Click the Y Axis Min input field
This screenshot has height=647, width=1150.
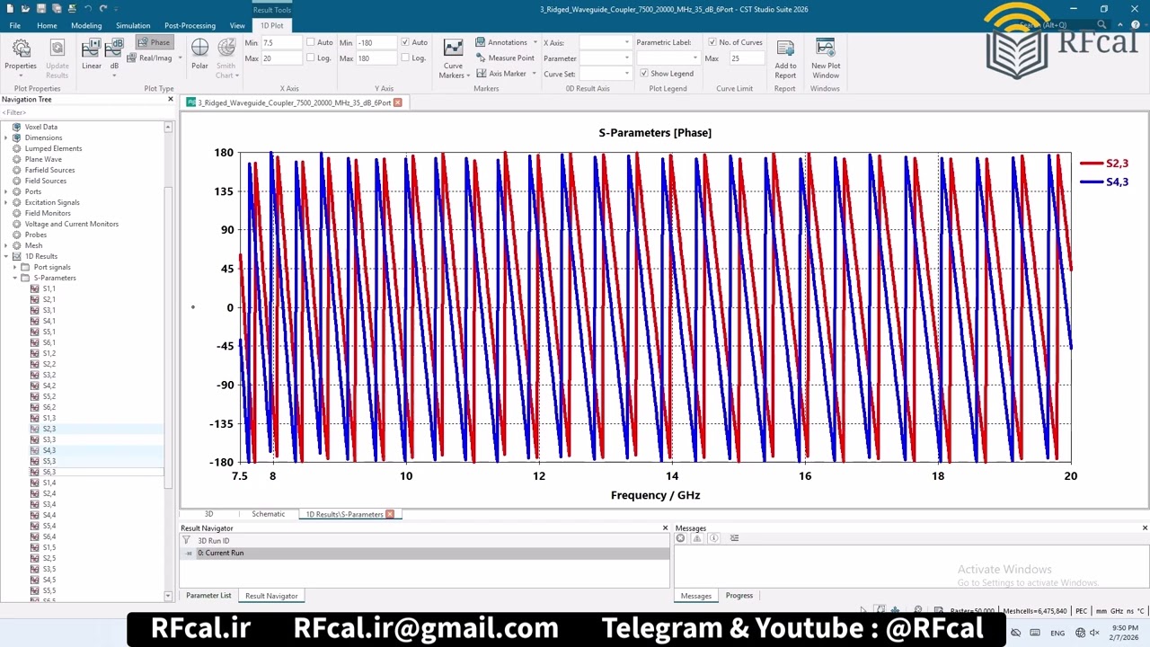pyautogui.click(x=376, y=42)
